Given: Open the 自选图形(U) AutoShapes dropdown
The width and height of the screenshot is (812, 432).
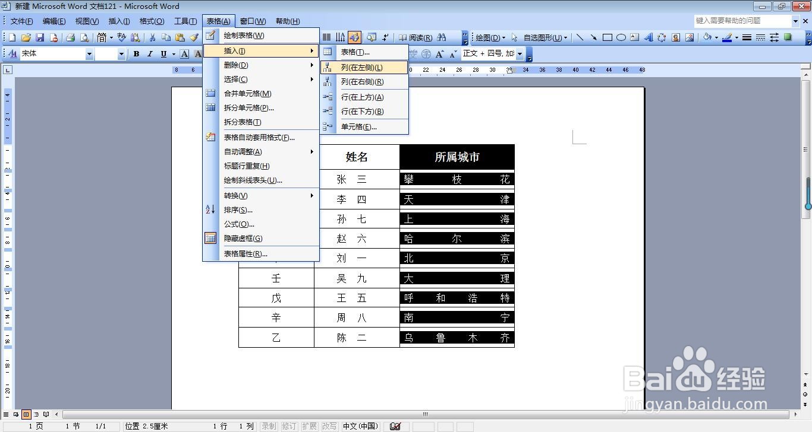Looking at the screenshot, I should [545, 37].
